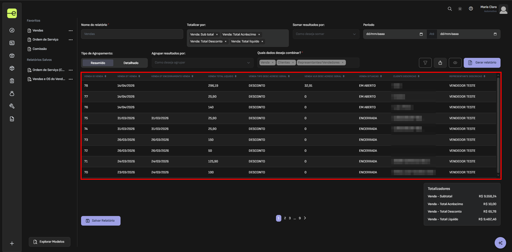Image resolution: width=512 pixels, height=252 pixels.
Task: Open the box products icon in sidebar
Action: click(x=12, y=68)
